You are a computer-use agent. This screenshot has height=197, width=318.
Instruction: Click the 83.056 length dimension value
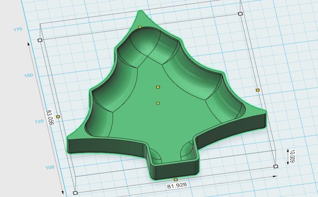[50, 117]
